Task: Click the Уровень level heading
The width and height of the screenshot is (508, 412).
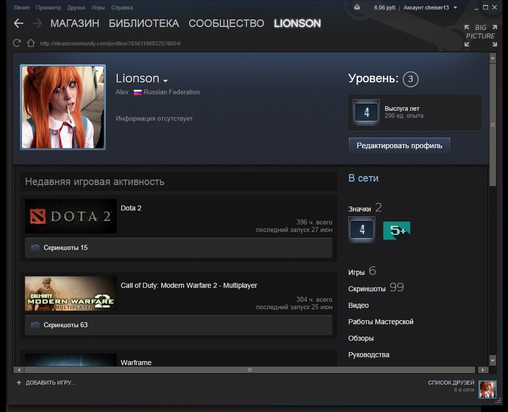Action: [373, 79]
